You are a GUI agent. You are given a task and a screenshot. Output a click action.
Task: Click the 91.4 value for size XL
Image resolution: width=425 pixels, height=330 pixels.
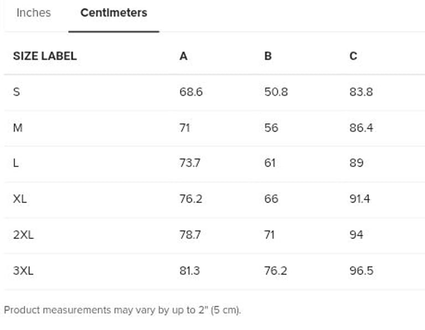point(360,199)
